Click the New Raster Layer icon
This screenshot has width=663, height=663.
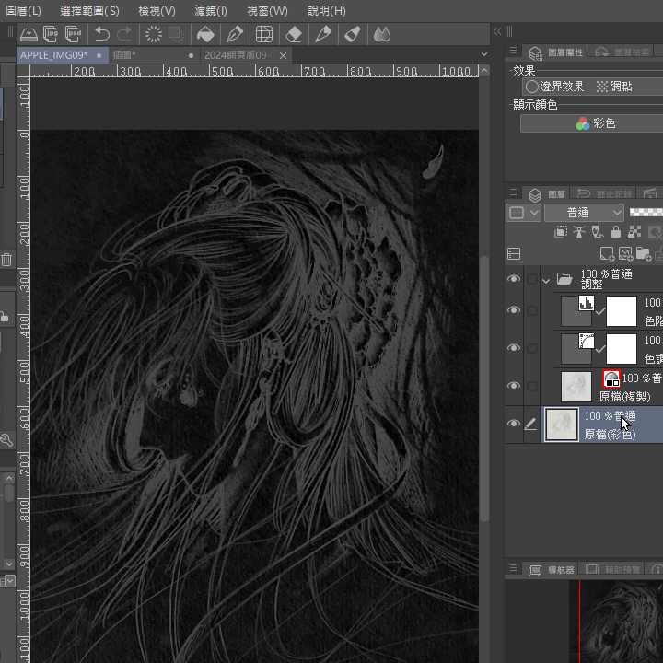coord(607,253)
